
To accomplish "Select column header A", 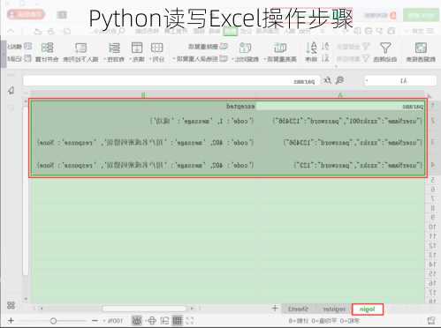I will point(340,95).
